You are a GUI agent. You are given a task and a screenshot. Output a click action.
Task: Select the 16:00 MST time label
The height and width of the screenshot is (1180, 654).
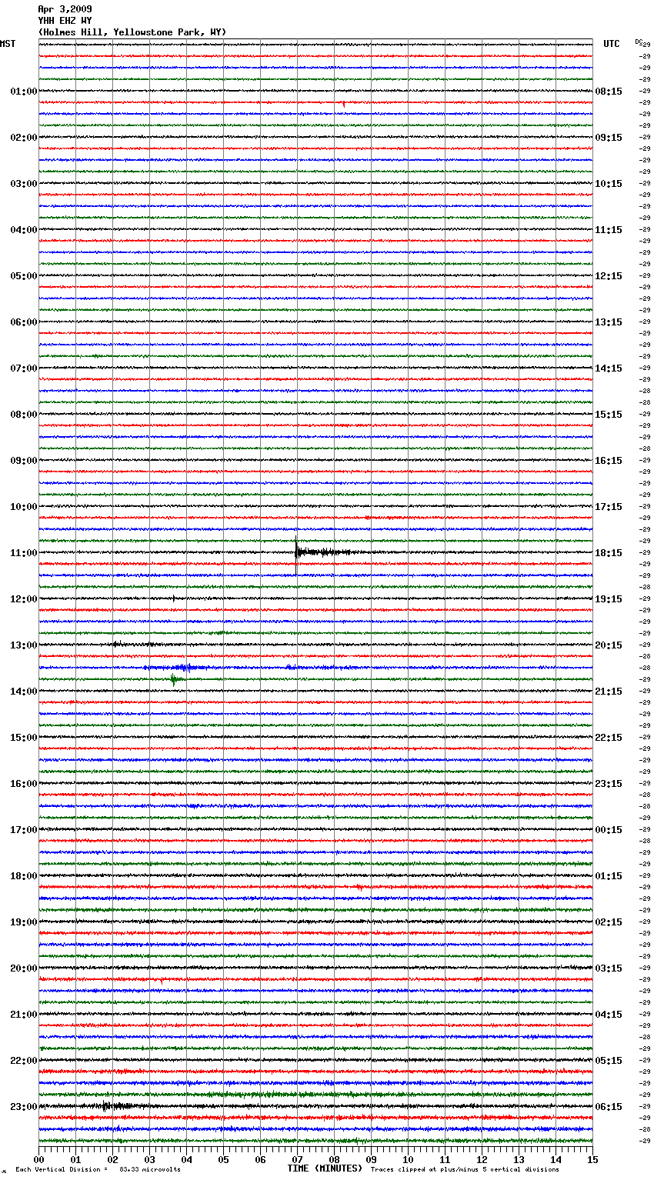24,784
